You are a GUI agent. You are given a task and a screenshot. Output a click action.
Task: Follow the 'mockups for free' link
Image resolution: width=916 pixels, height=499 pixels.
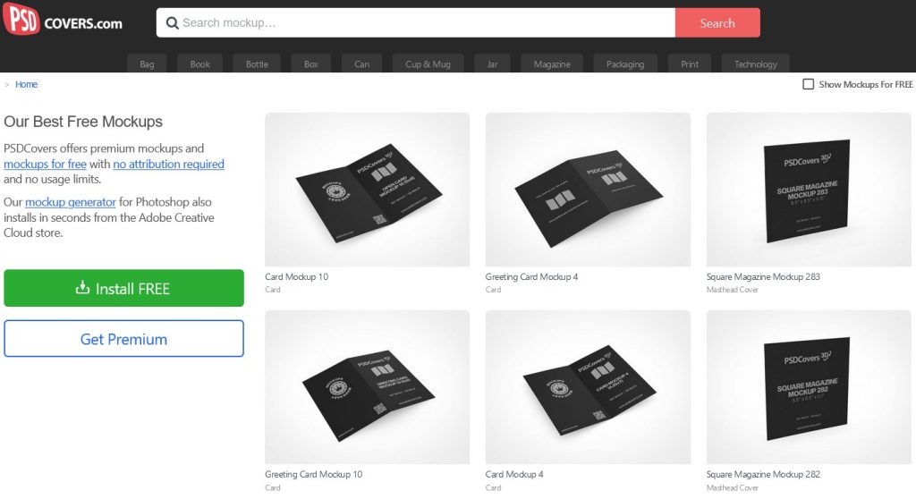pyautogui.click(x=45, y=165)
